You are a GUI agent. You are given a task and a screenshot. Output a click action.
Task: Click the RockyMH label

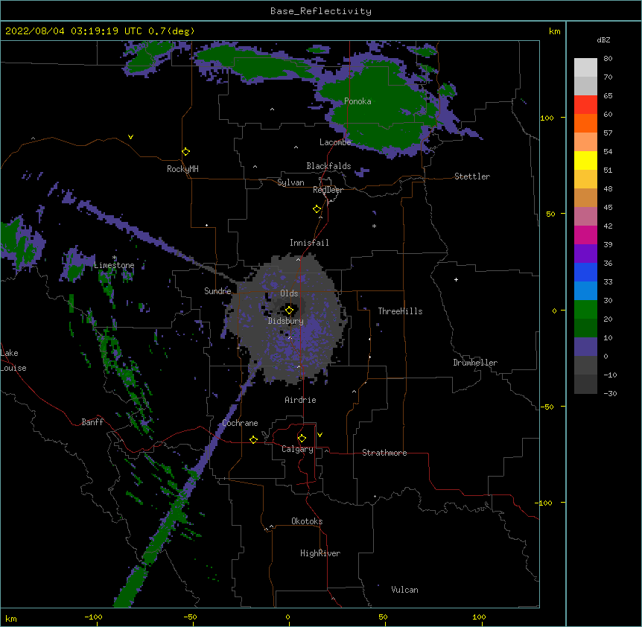pos(182,169)
